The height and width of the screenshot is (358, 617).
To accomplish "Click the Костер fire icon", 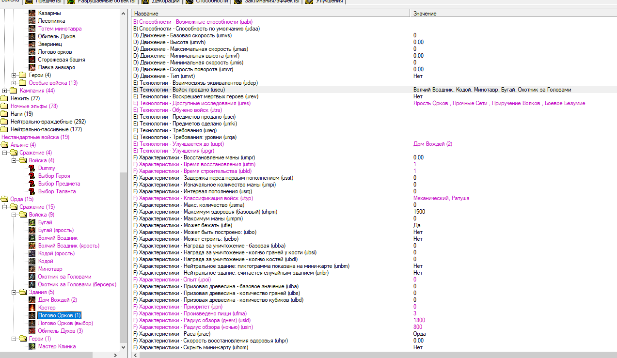I will 32,308.
